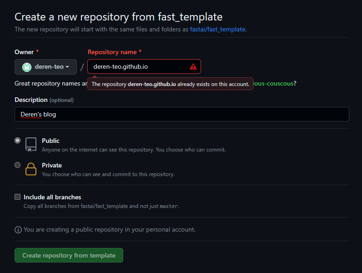Click the Private option label
Screen dimensions: 362x273
coord(52,165)
